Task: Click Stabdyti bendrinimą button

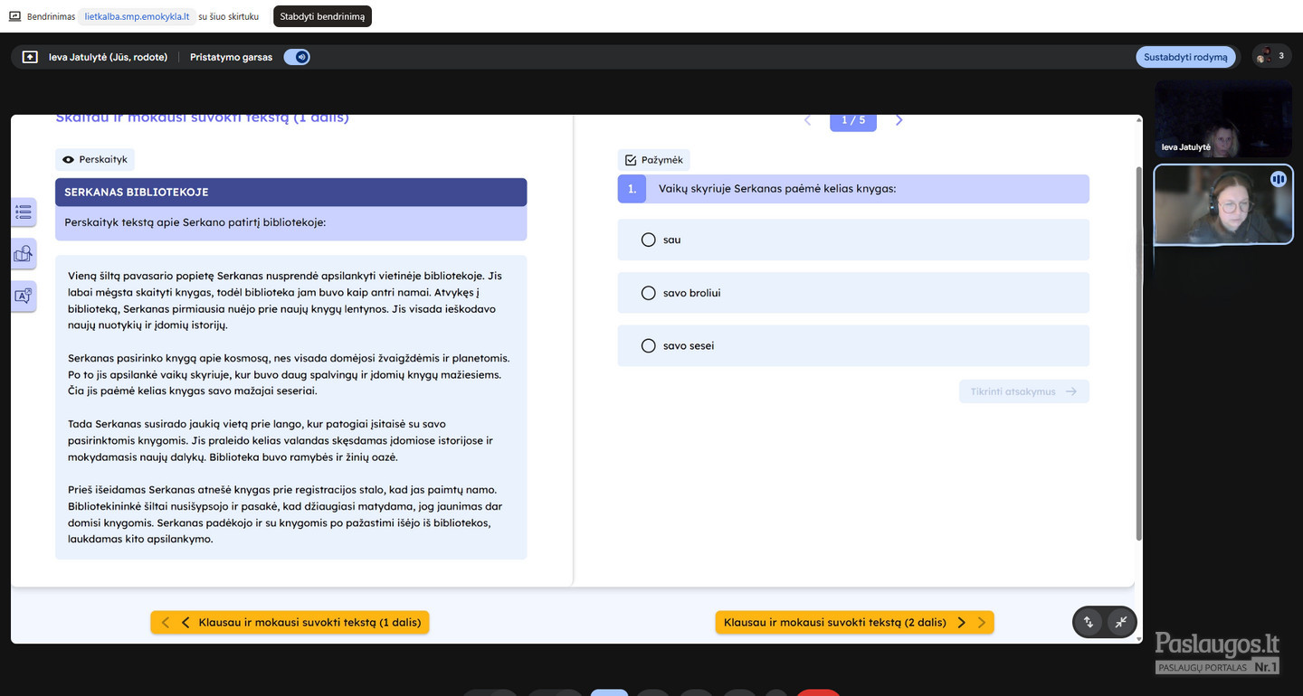Action: 322,16
